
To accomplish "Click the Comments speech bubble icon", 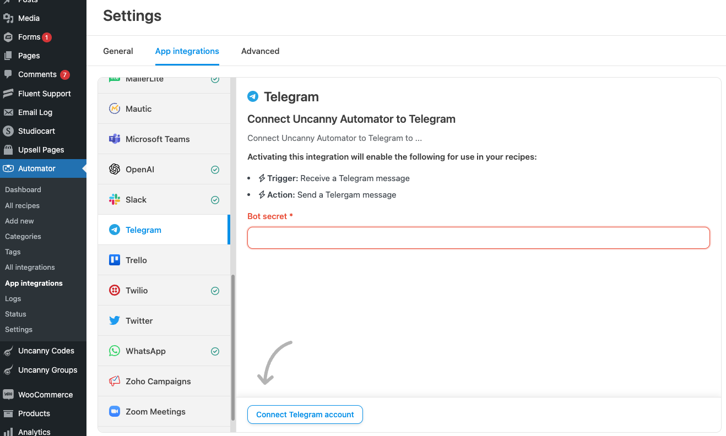I will pos(8,74).
